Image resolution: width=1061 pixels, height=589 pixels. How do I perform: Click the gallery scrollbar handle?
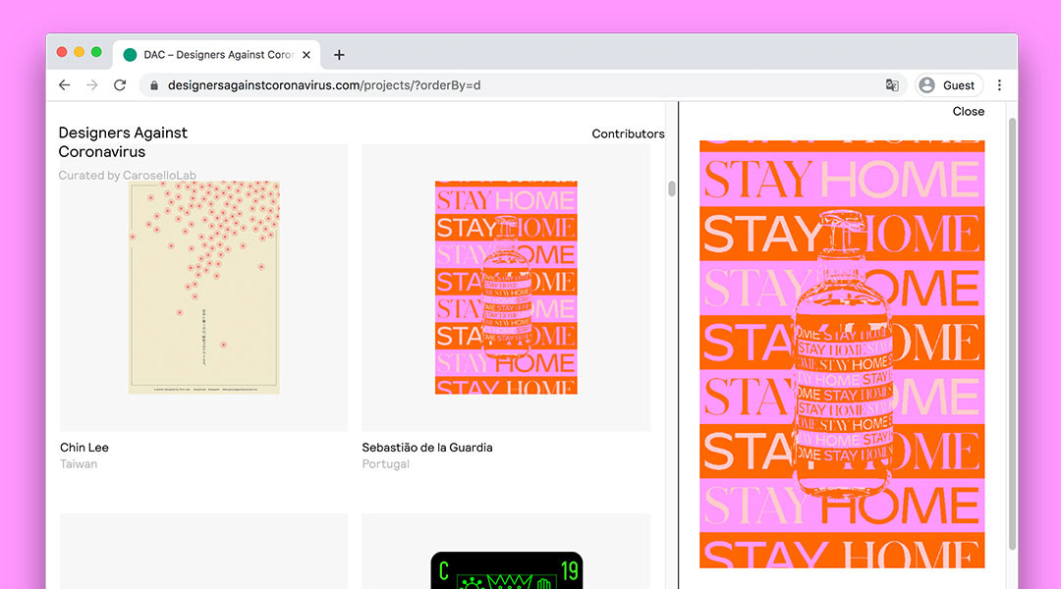[671, 188]
